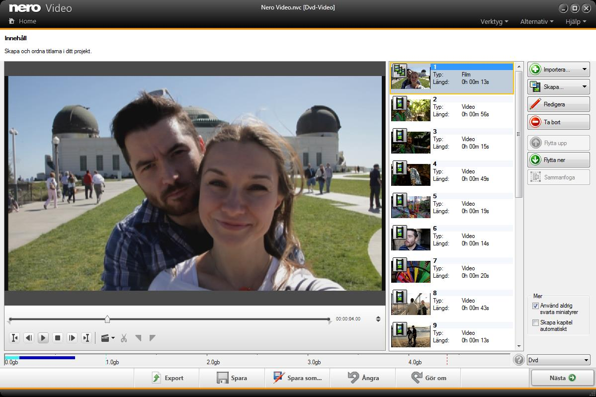Click the 'Längd: 0h 00m 56s' text

[x=461, y=114]
